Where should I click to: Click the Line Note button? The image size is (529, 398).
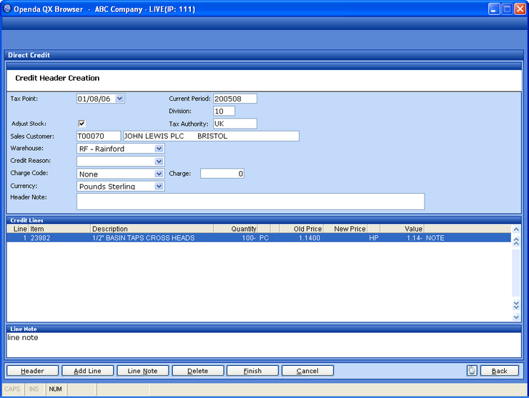coord(142,371)
